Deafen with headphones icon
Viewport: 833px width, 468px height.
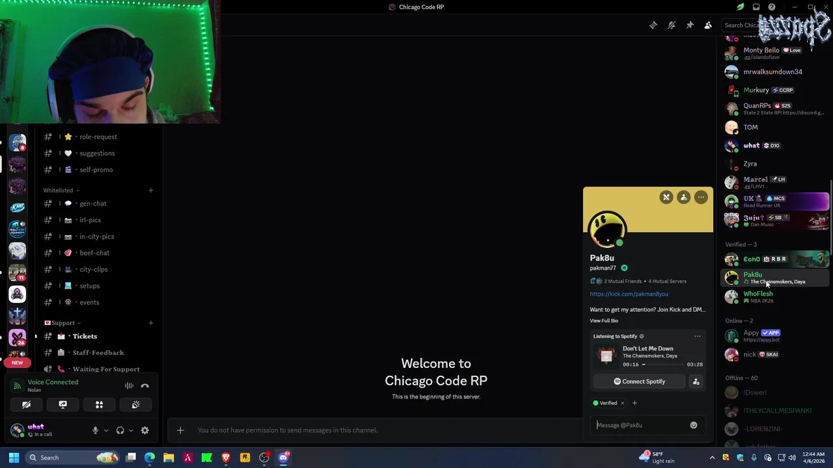point(120,430)
